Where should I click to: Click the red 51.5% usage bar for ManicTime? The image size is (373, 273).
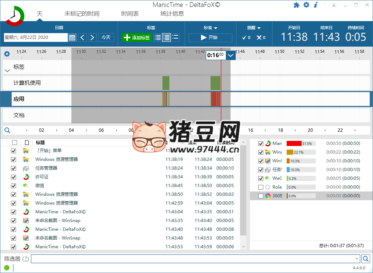tap(293, 143)
